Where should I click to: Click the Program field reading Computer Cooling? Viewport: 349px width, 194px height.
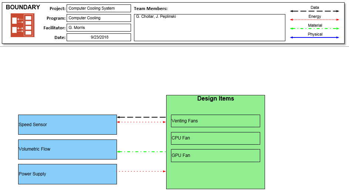click(98, 18)
